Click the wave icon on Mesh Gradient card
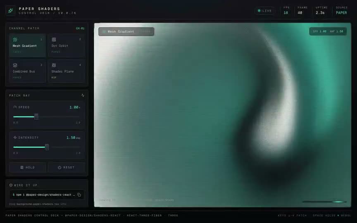The height and width of the screenshot is (223, 357). (x=15, y=40)
